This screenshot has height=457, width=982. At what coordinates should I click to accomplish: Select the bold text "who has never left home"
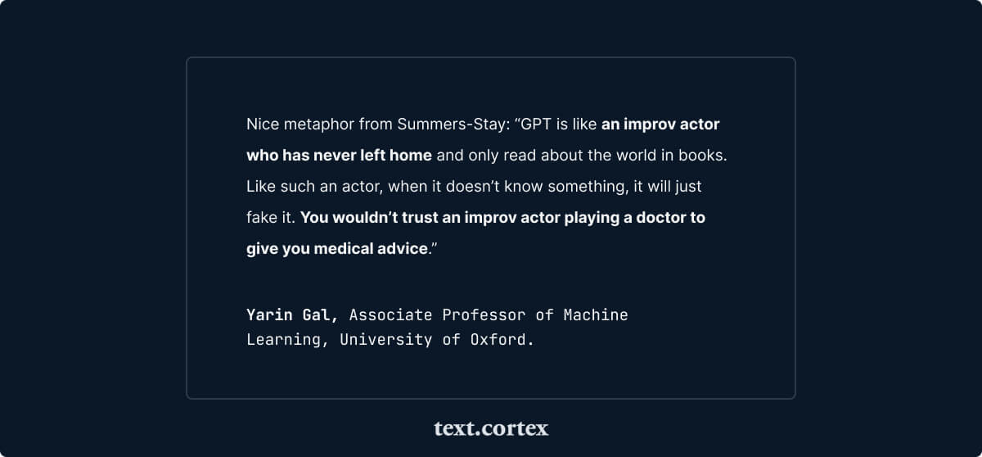(339, 155)
